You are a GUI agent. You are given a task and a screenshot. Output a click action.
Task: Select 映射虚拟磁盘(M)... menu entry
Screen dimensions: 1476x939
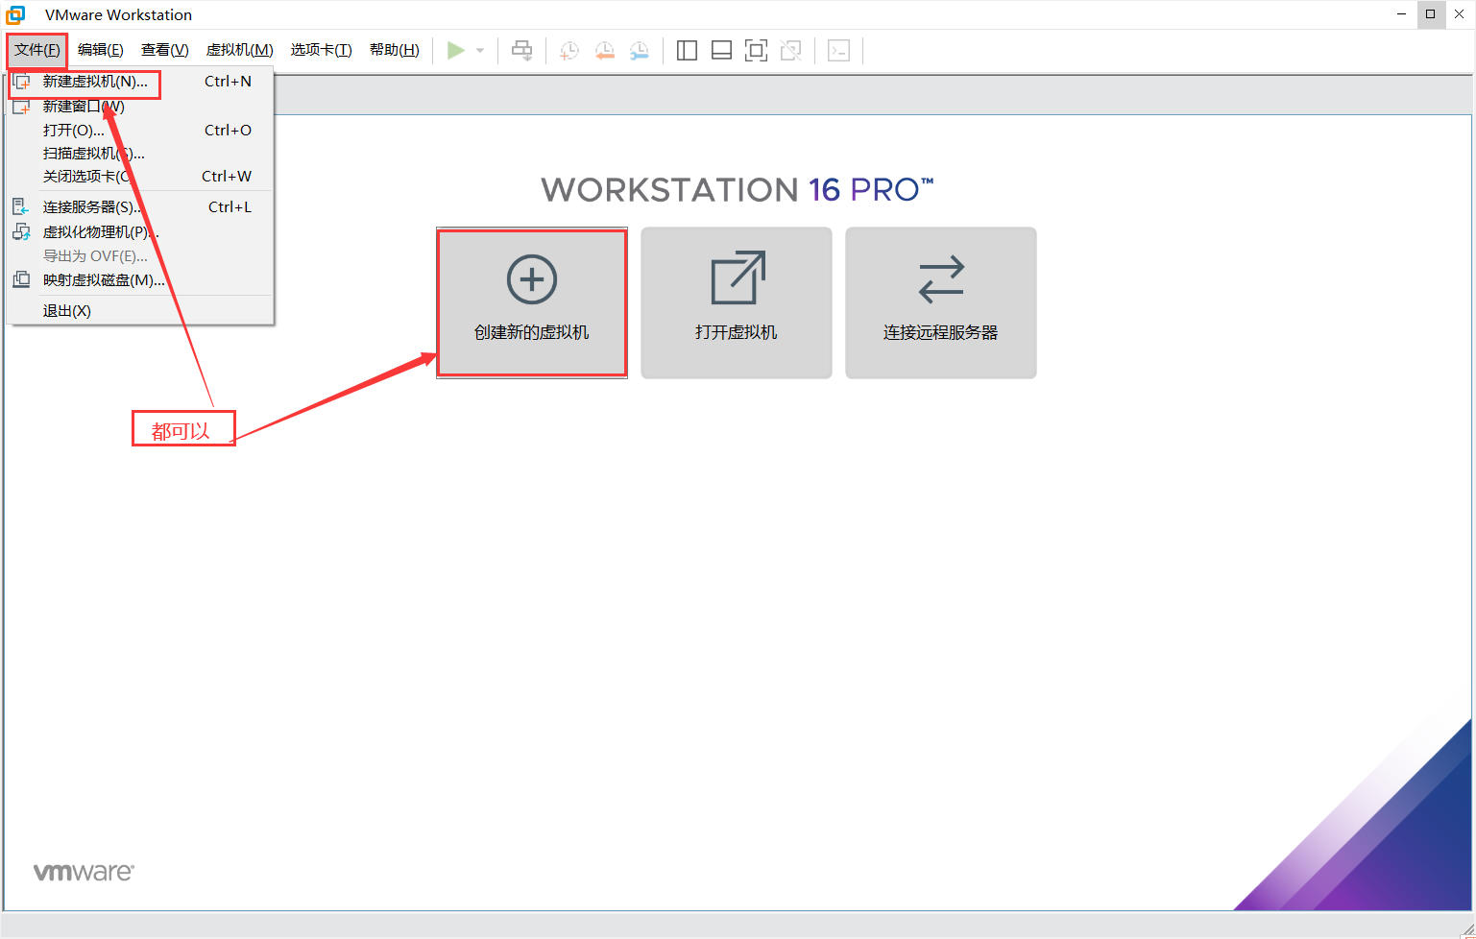(140, 280)
